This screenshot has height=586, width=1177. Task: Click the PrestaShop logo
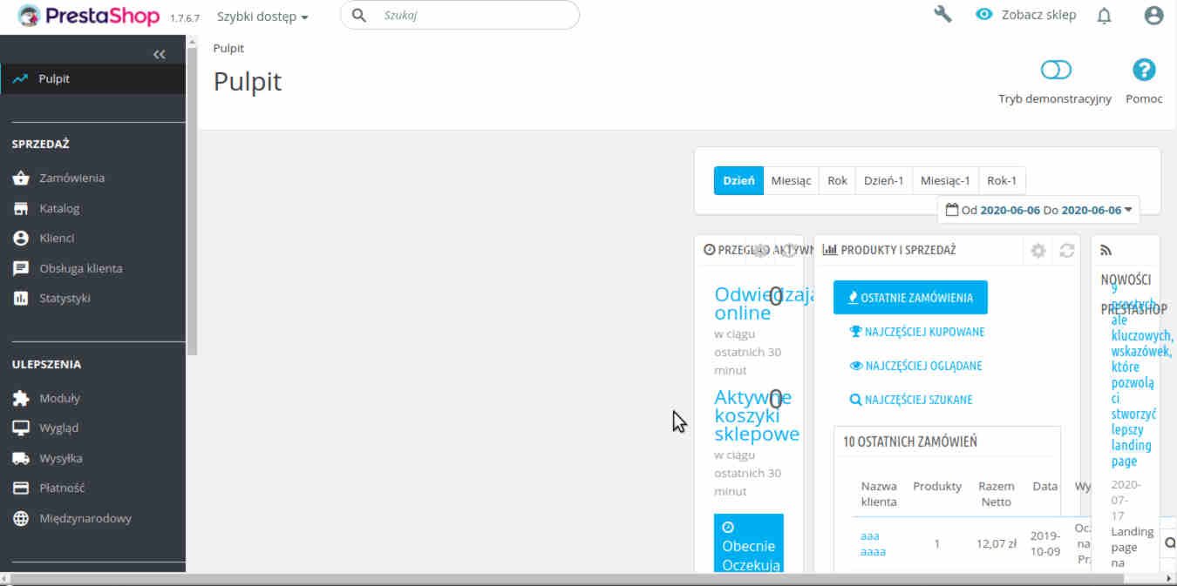point(89,16)
